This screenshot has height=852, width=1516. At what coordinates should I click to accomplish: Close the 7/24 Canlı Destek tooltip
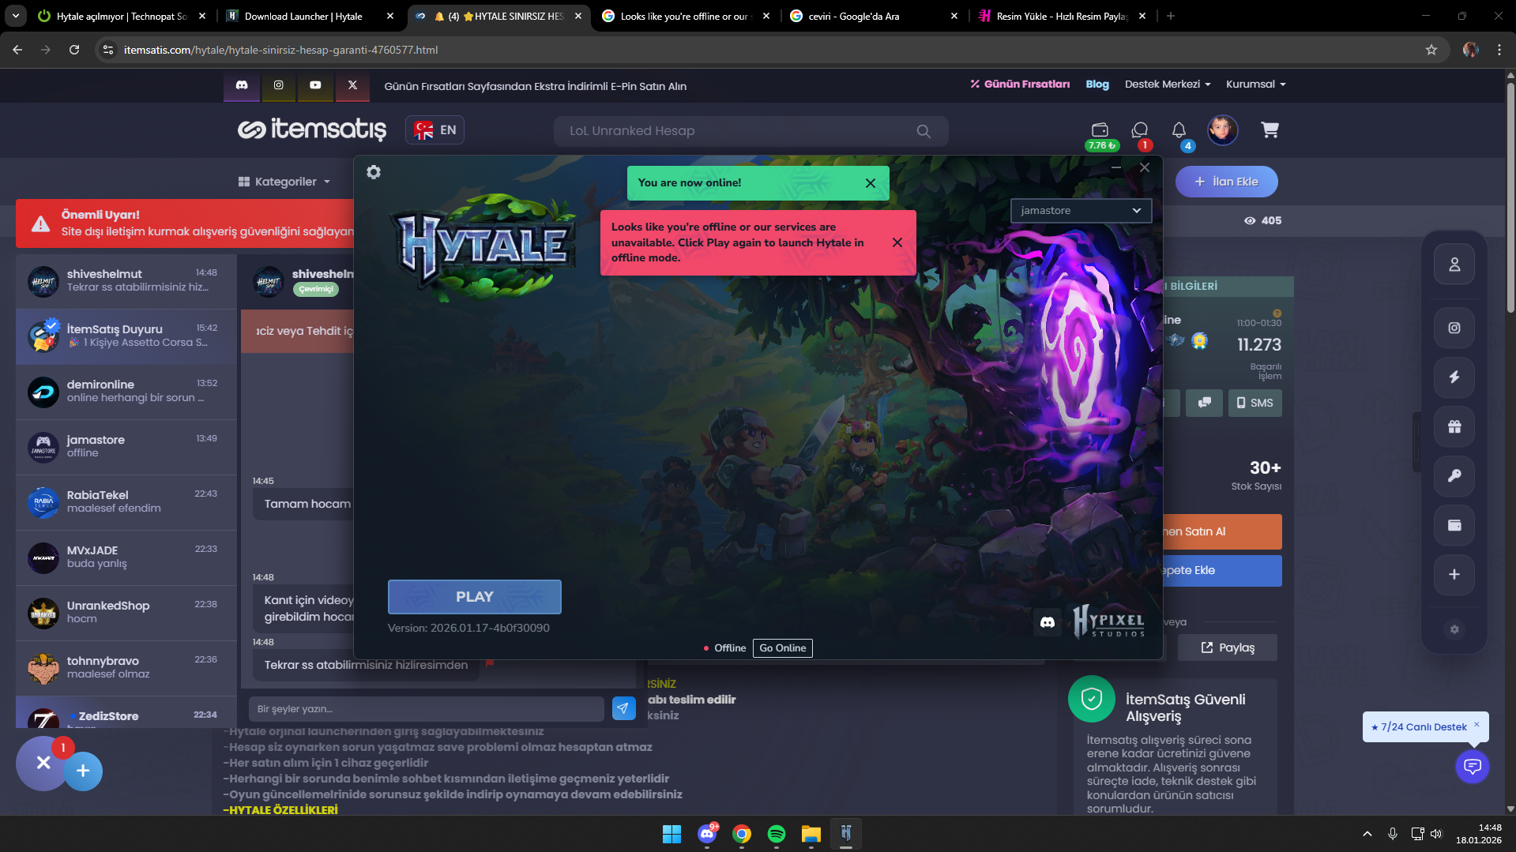pos(1477,724)
